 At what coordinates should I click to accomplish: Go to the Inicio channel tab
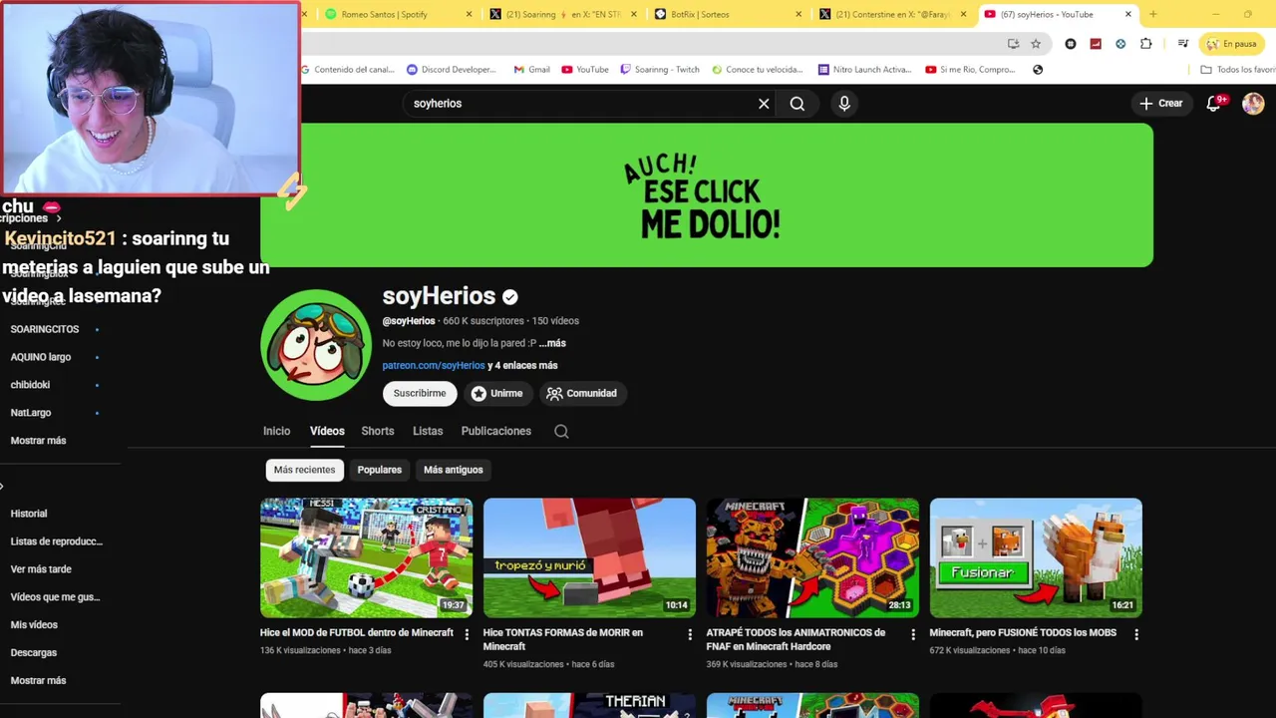click(x=276, y=431)
